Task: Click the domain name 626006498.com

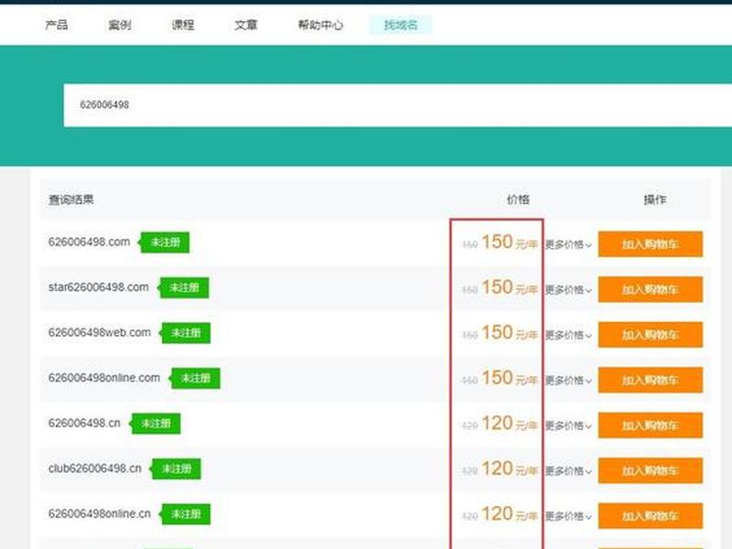Action: [89, 242]
